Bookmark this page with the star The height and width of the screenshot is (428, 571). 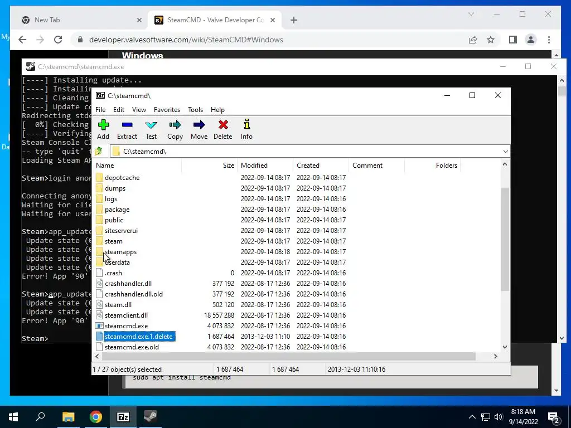tap(491, 40)
